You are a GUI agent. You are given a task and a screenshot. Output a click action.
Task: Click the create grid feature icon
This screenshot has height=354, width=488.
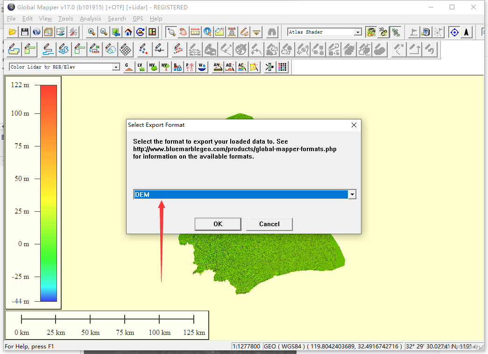point(126,49)
